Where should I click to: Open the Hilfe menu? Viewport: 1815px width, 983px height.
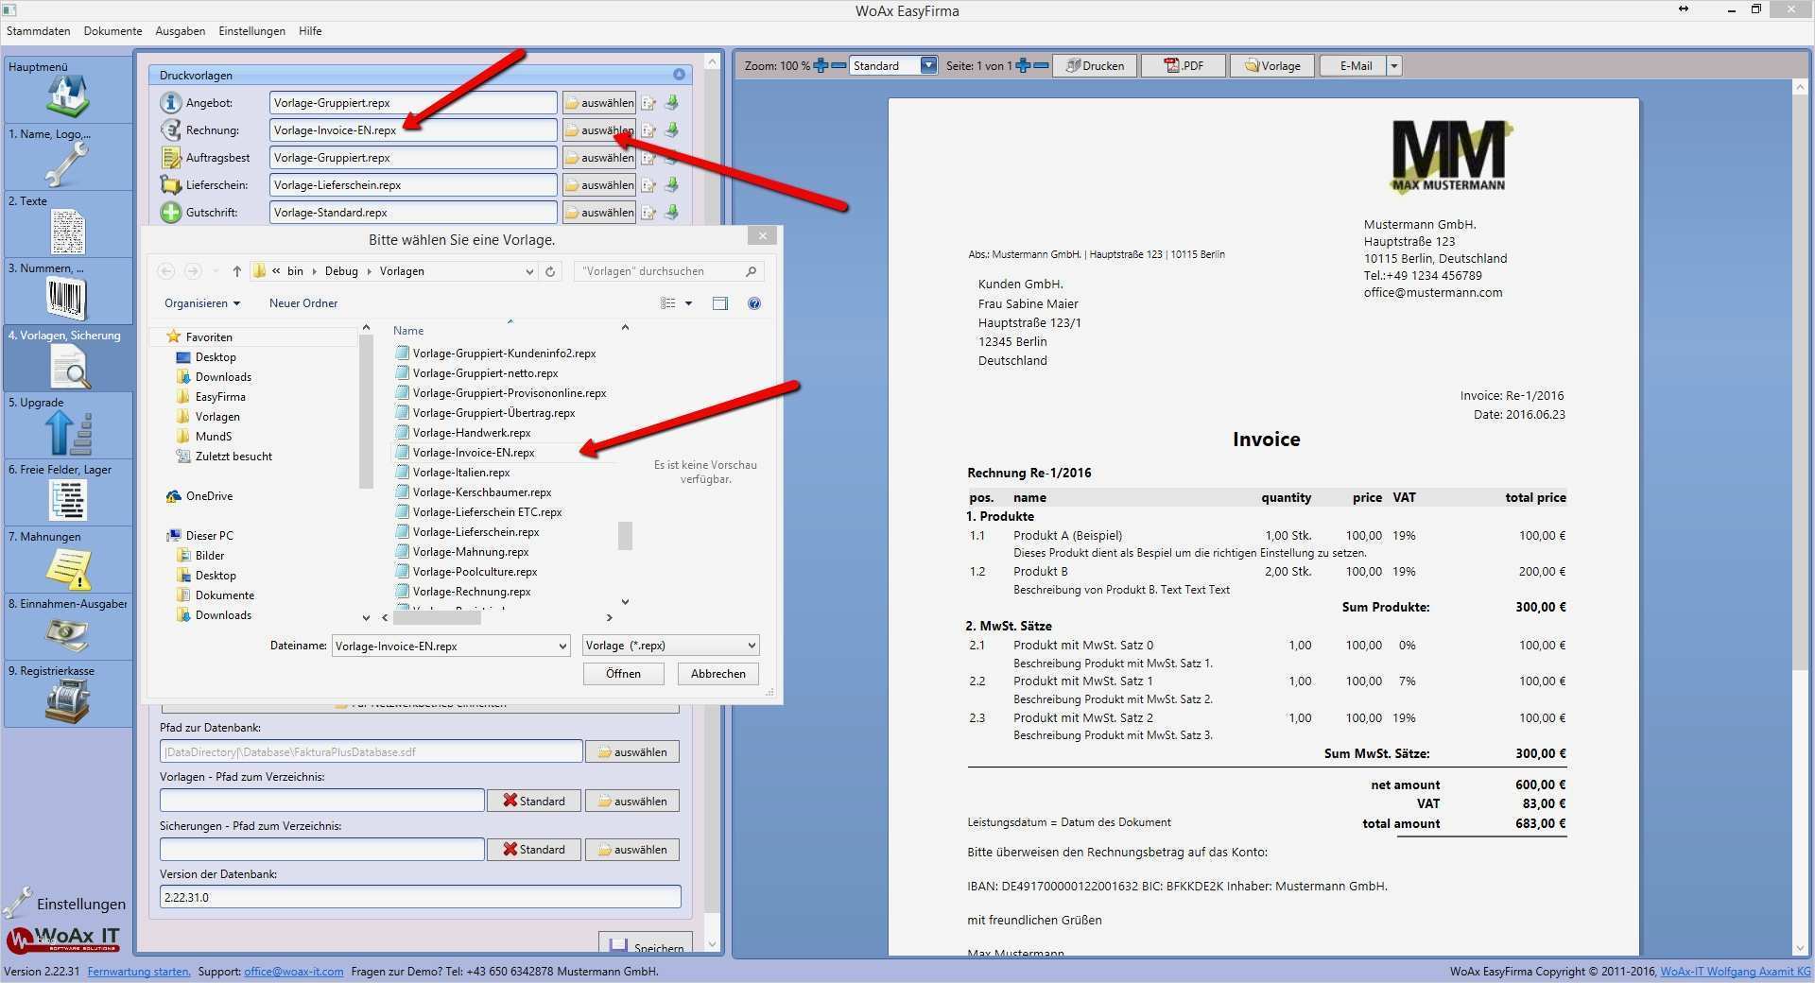[310, 31]
